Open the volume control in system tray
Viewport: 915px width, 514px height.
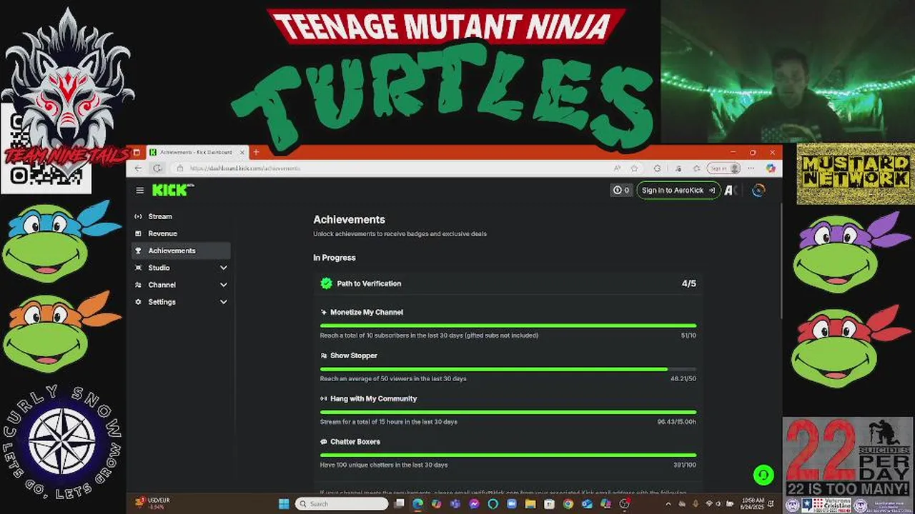click(718, 503)
